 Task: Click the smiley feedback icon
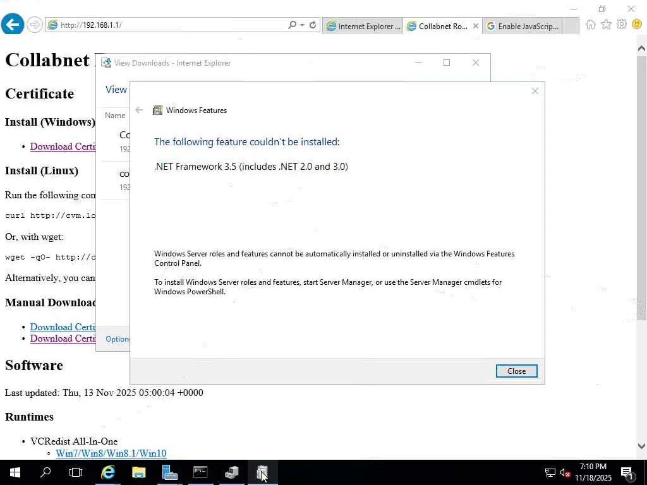tap(637, 25)
